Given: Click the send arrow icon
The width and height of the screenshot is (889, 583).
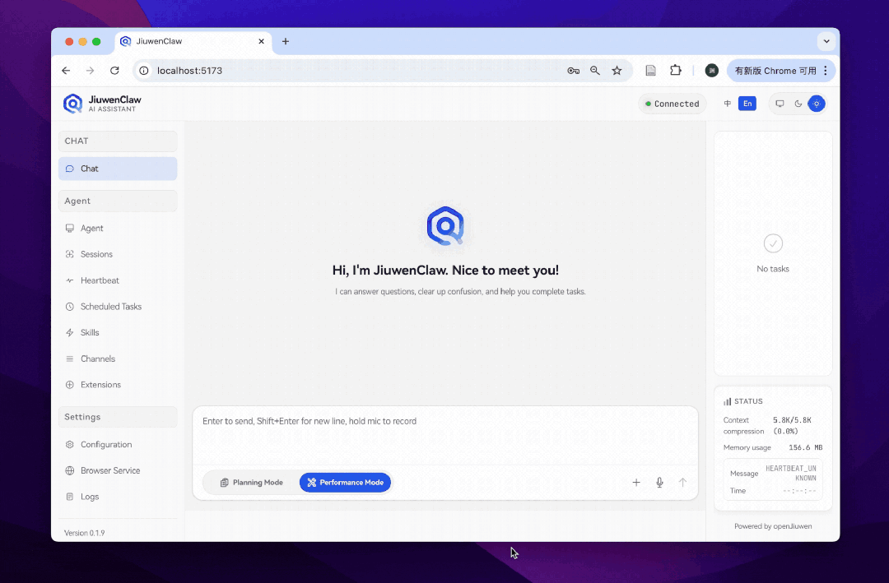Looking at the screenshot, I should click(x=682, y=482).
